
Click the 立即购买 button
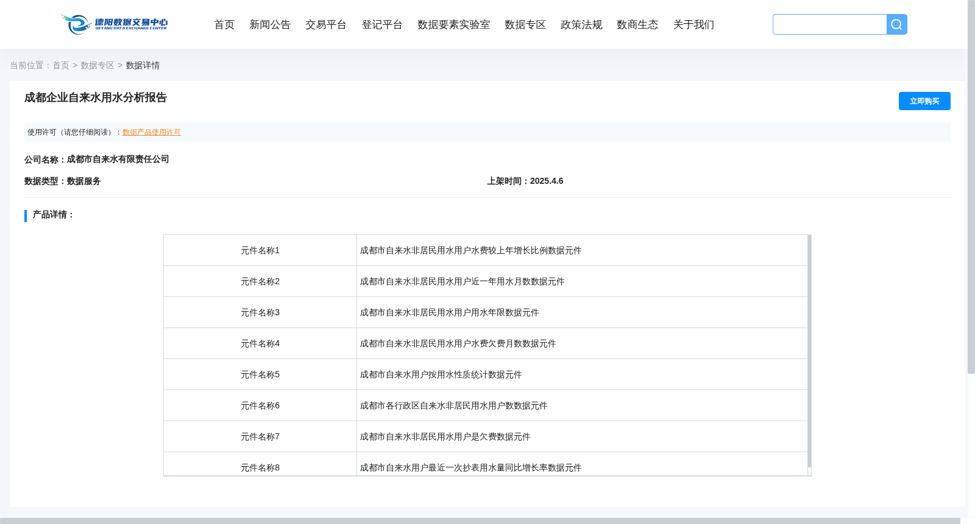[924, 101]
